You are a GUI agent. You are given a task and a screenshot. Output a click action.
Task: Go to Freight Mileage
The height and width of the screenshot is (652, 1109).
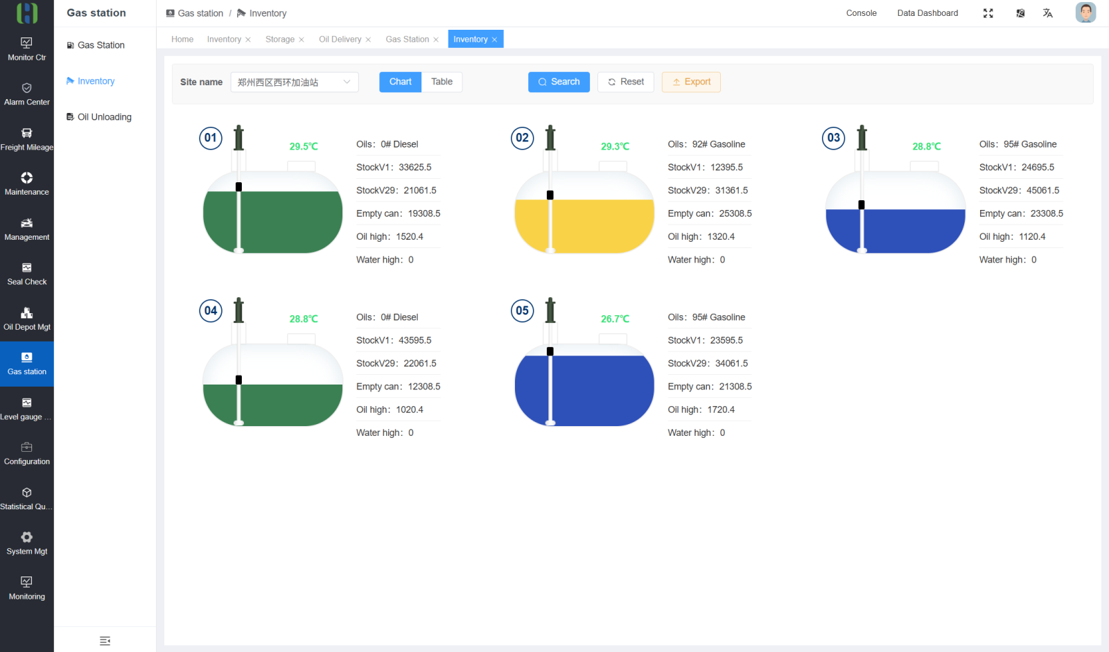pyautogui.click(x=26, y=139)
